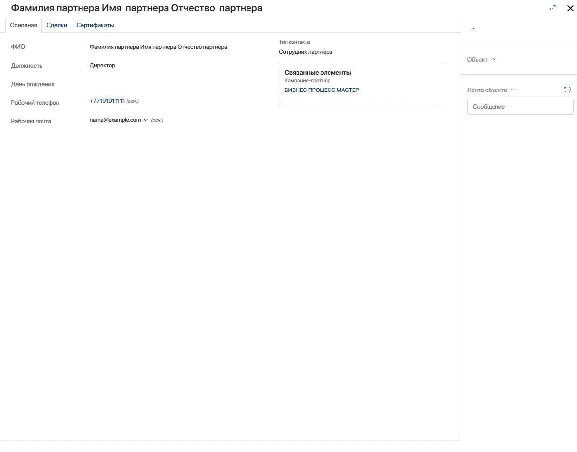The width and height of the screenshot is (577, 452).
Task: Click the phone number +77191911111
Action: pyautogui.click(x=107, y=101)
